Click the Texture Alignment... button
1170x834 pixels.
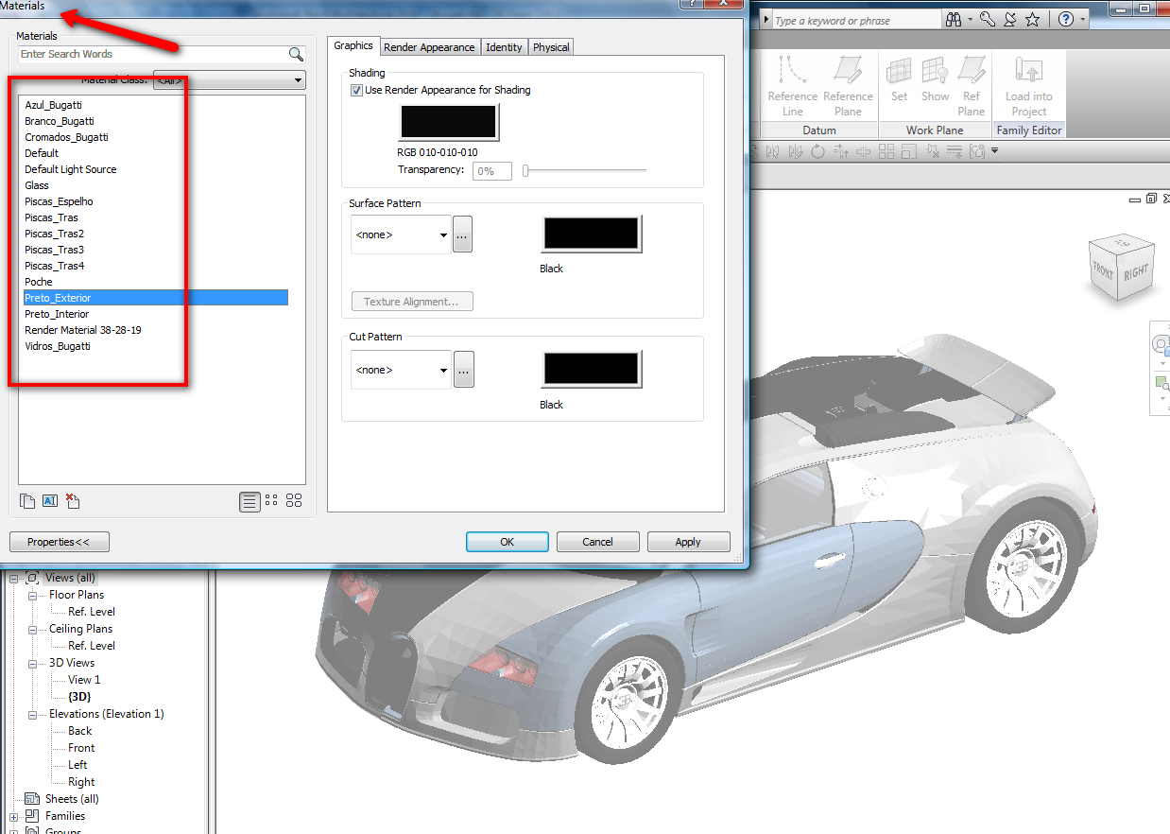412,302
